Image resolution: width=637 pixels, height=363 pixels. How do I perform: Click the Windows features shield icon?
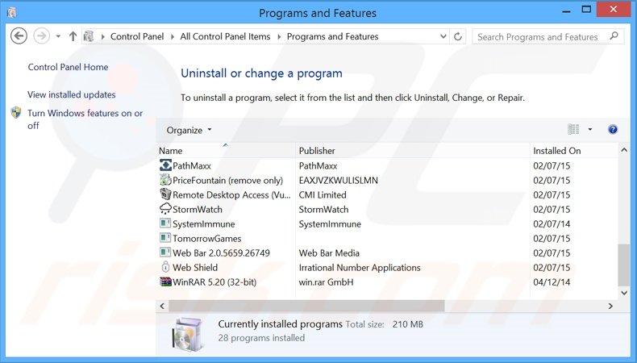point(16,113)
